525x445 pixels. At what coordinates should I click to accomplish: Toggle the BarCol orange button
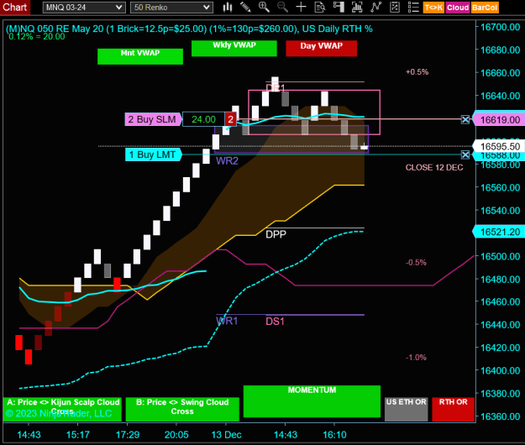(x=485, y=8)
